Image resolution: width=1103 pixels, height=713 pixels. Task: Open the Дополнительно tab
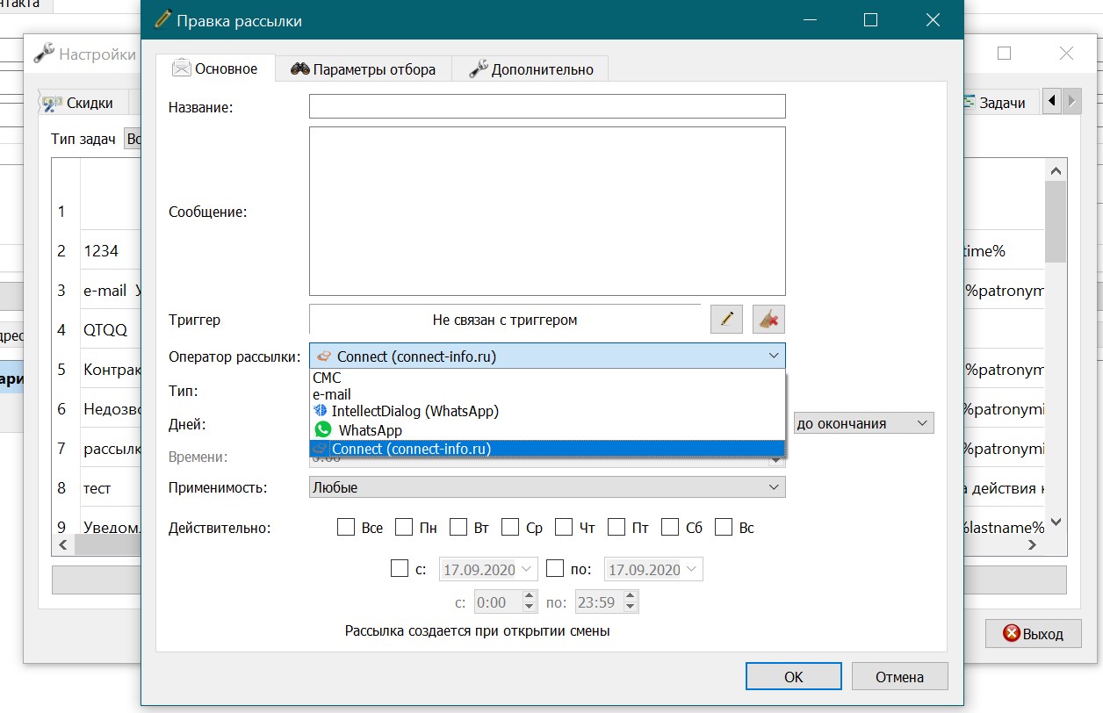click(530, 69)
